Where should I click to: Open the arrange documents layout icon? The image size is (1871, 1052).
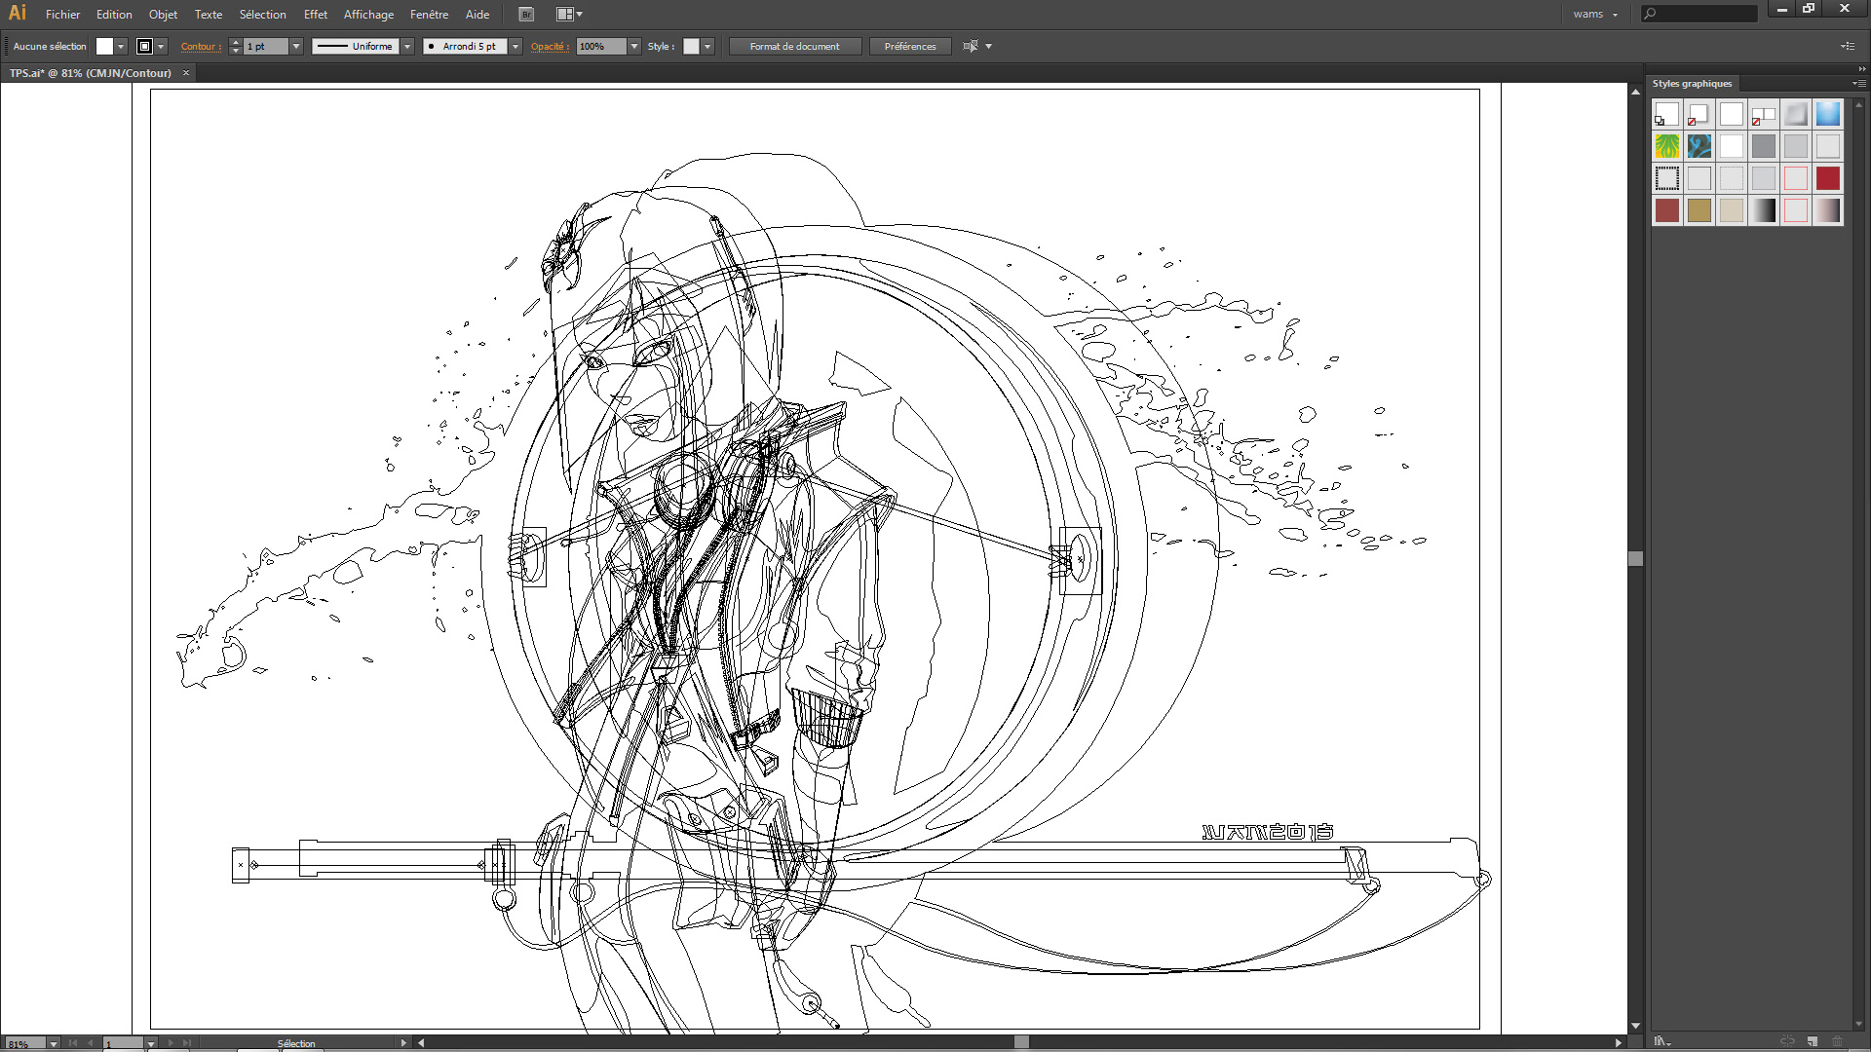click(568, 15)
